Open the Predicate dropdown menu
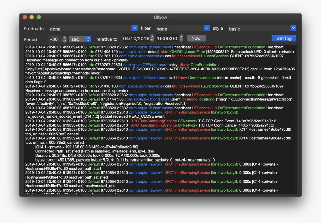The width and height of the screenshot is (321, 223). (93, 29)
